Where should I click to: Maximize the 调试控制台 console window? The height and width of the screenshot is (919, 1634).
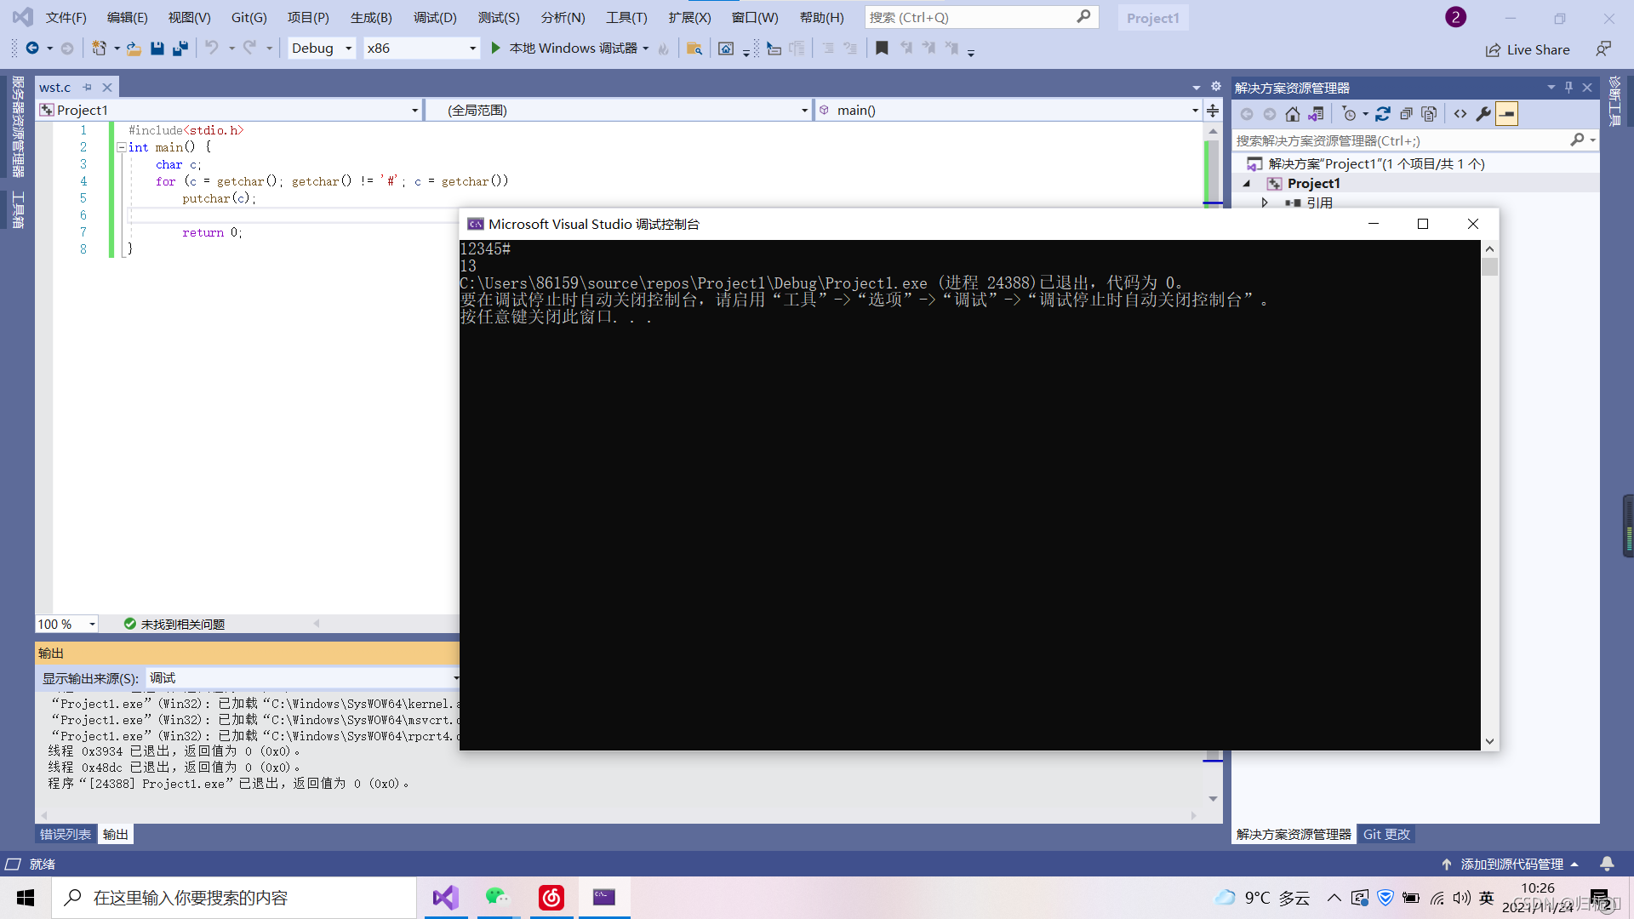(1423, 224)
